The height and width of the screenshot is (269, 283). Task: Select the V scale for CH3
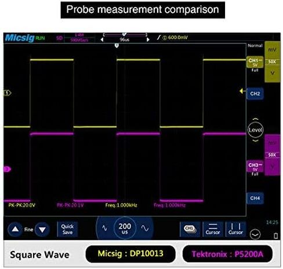pyautogui.click(x=272, y=167)
